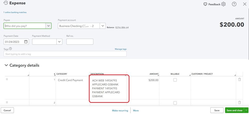249x115 pixels.
Task: Click the AMOUNT column header
Action: (154, 74)
